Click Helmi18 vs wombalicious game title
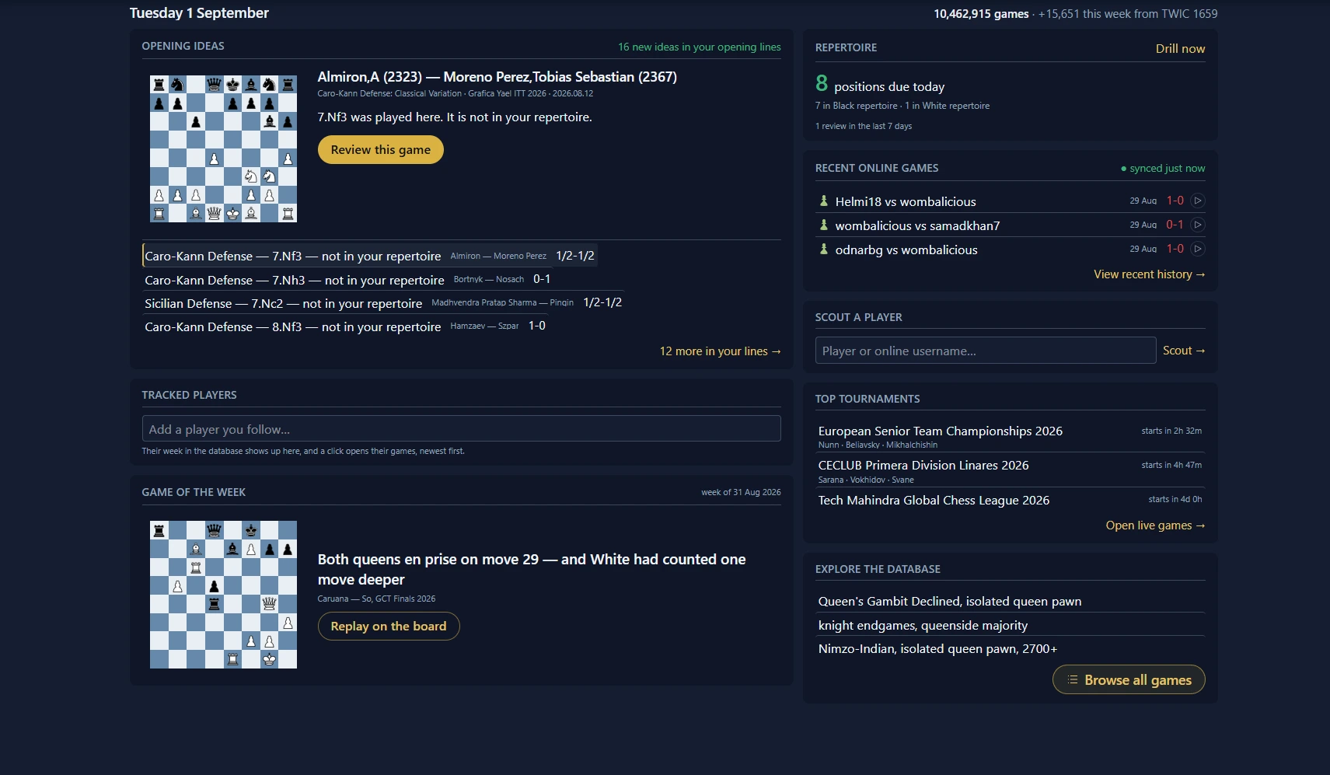Screen dimensions: 1330x775 pos(906,201)
